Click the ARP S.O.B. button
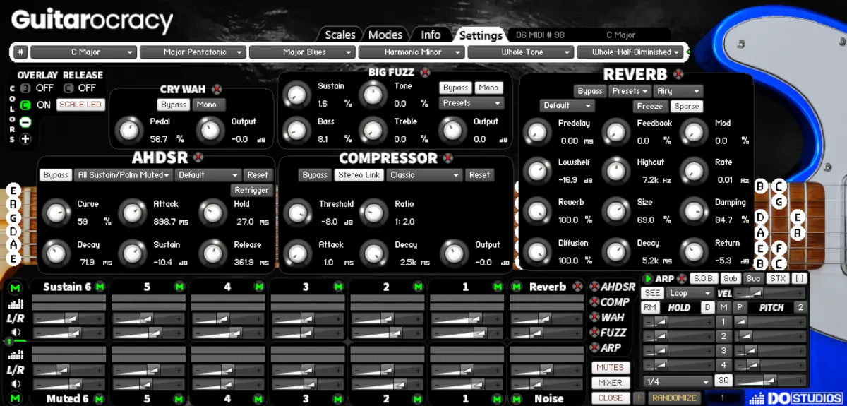 pyautogui.click(x=703, y=279)
